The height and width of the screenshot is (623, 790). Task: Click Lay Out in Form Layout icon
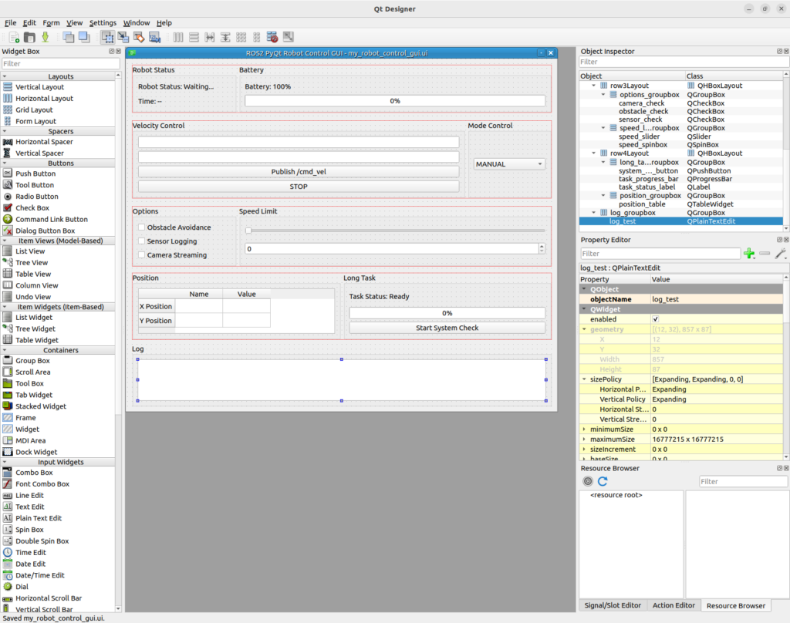click(257, 37)
